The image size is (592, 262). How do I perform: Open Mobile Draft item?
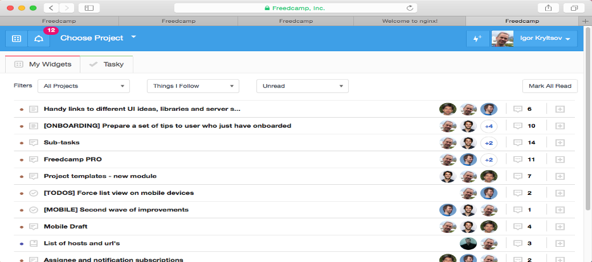pyautogui.click(x=66, y=227)
